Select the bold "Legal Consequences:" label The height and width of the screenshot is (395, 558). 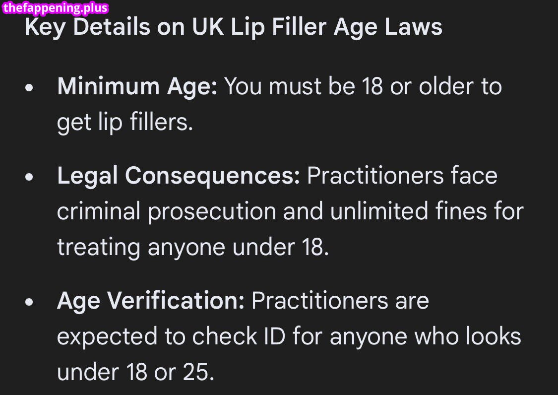coord(179,176)
